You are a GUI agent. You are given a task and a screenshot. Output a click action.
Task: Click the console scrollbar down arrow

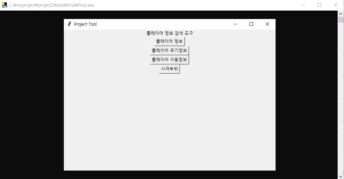(x=340, y=177)
